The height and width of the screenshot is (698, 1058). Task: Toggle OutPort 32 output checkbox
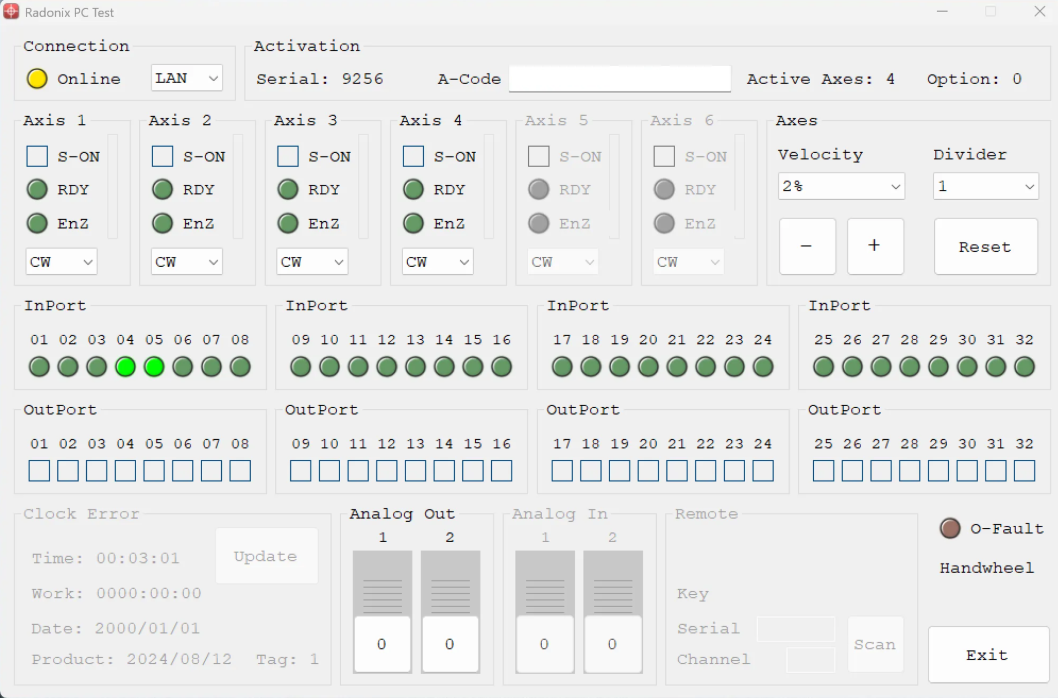1024,471
